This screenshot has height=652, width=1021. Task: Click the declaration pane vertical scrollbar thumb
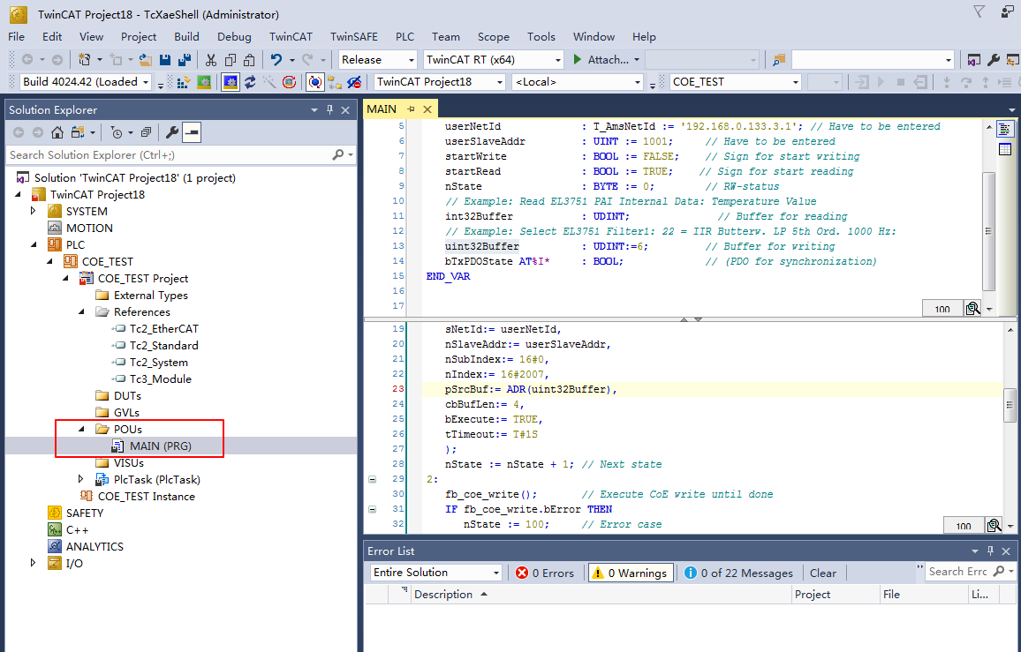coord(989,231)
